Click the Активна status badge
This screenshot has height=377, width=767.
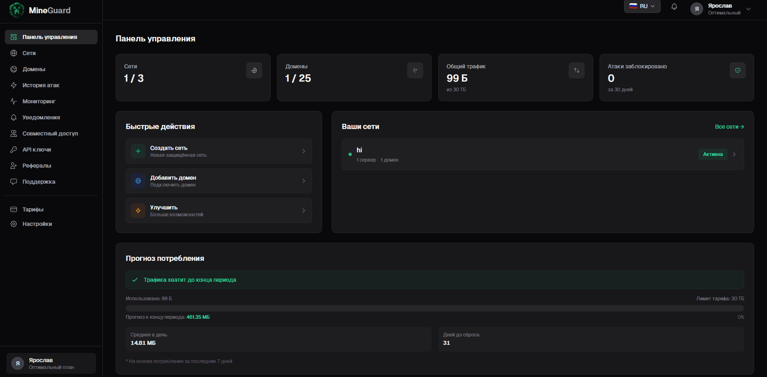tap(713, 154)
